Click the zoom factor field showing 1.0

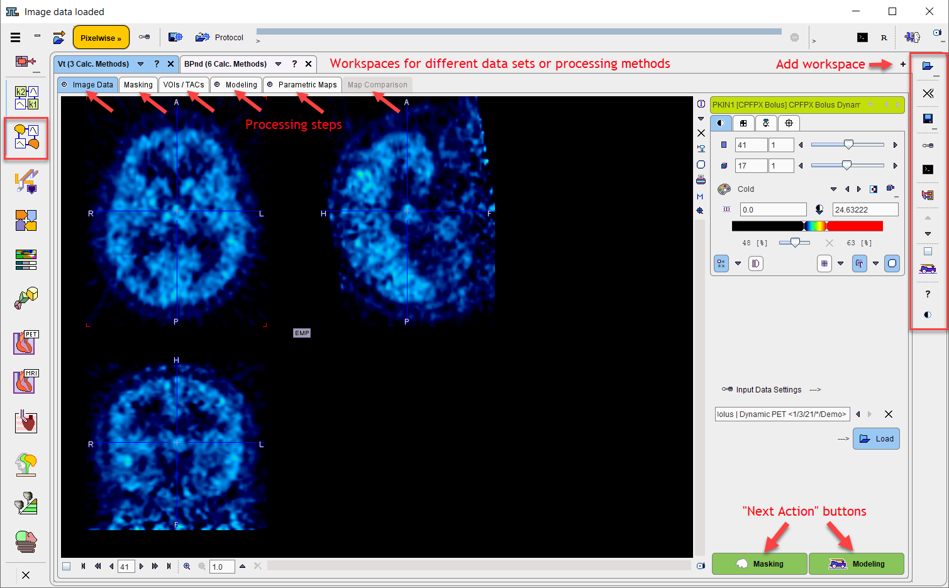coord(222,567)
